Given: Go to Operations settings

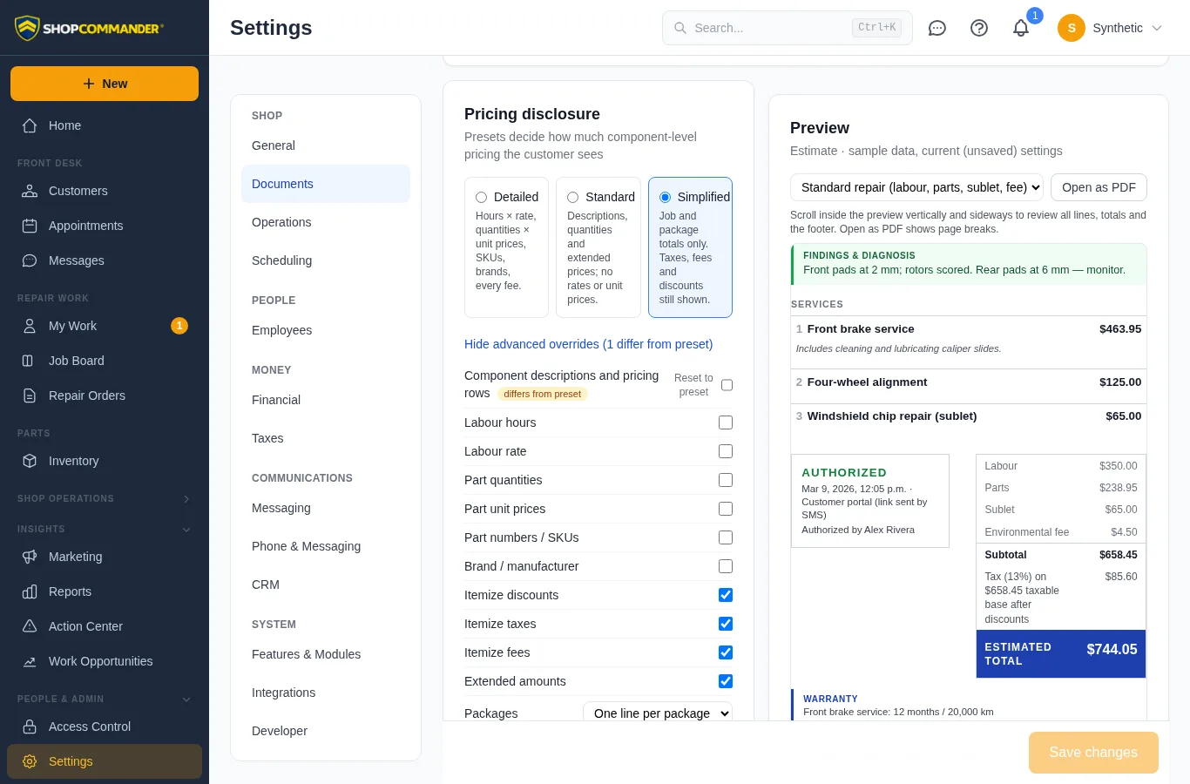Looking at the screenshot, I should (326, 222).
